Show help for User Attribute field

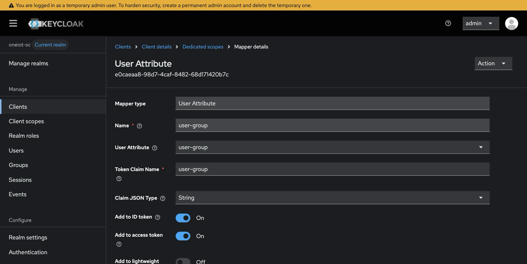(x=155, y=148)
